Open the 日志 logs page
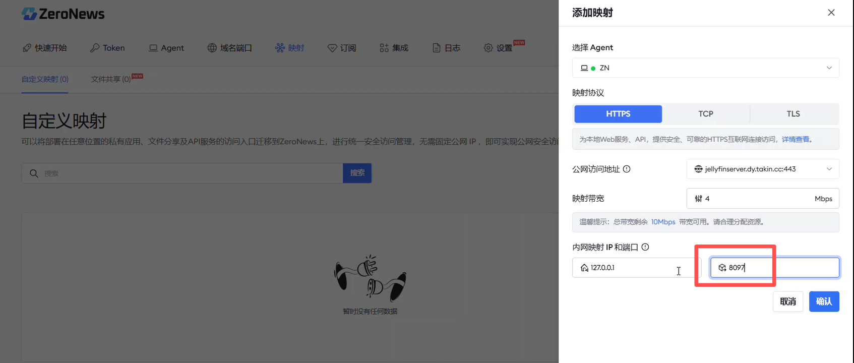 coord(447,48)
